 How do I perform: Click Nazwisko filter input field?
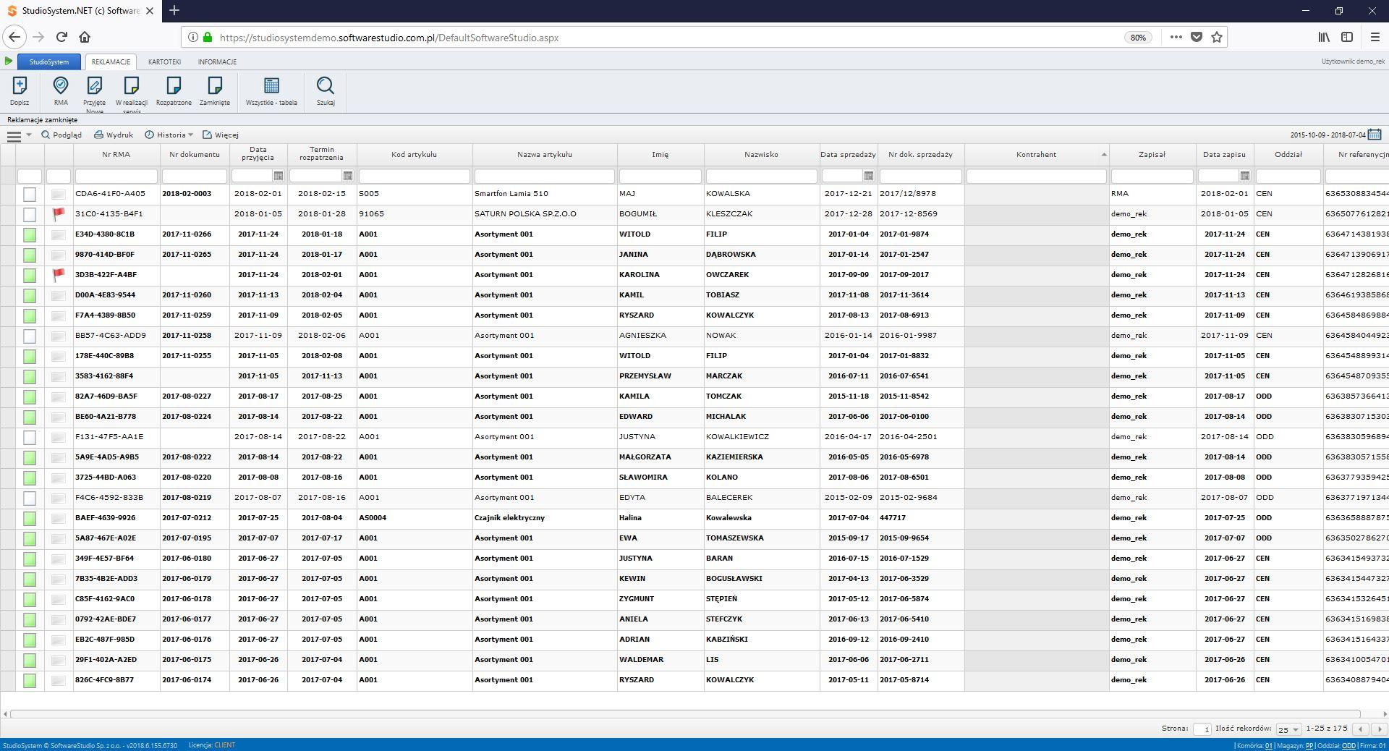762,176
